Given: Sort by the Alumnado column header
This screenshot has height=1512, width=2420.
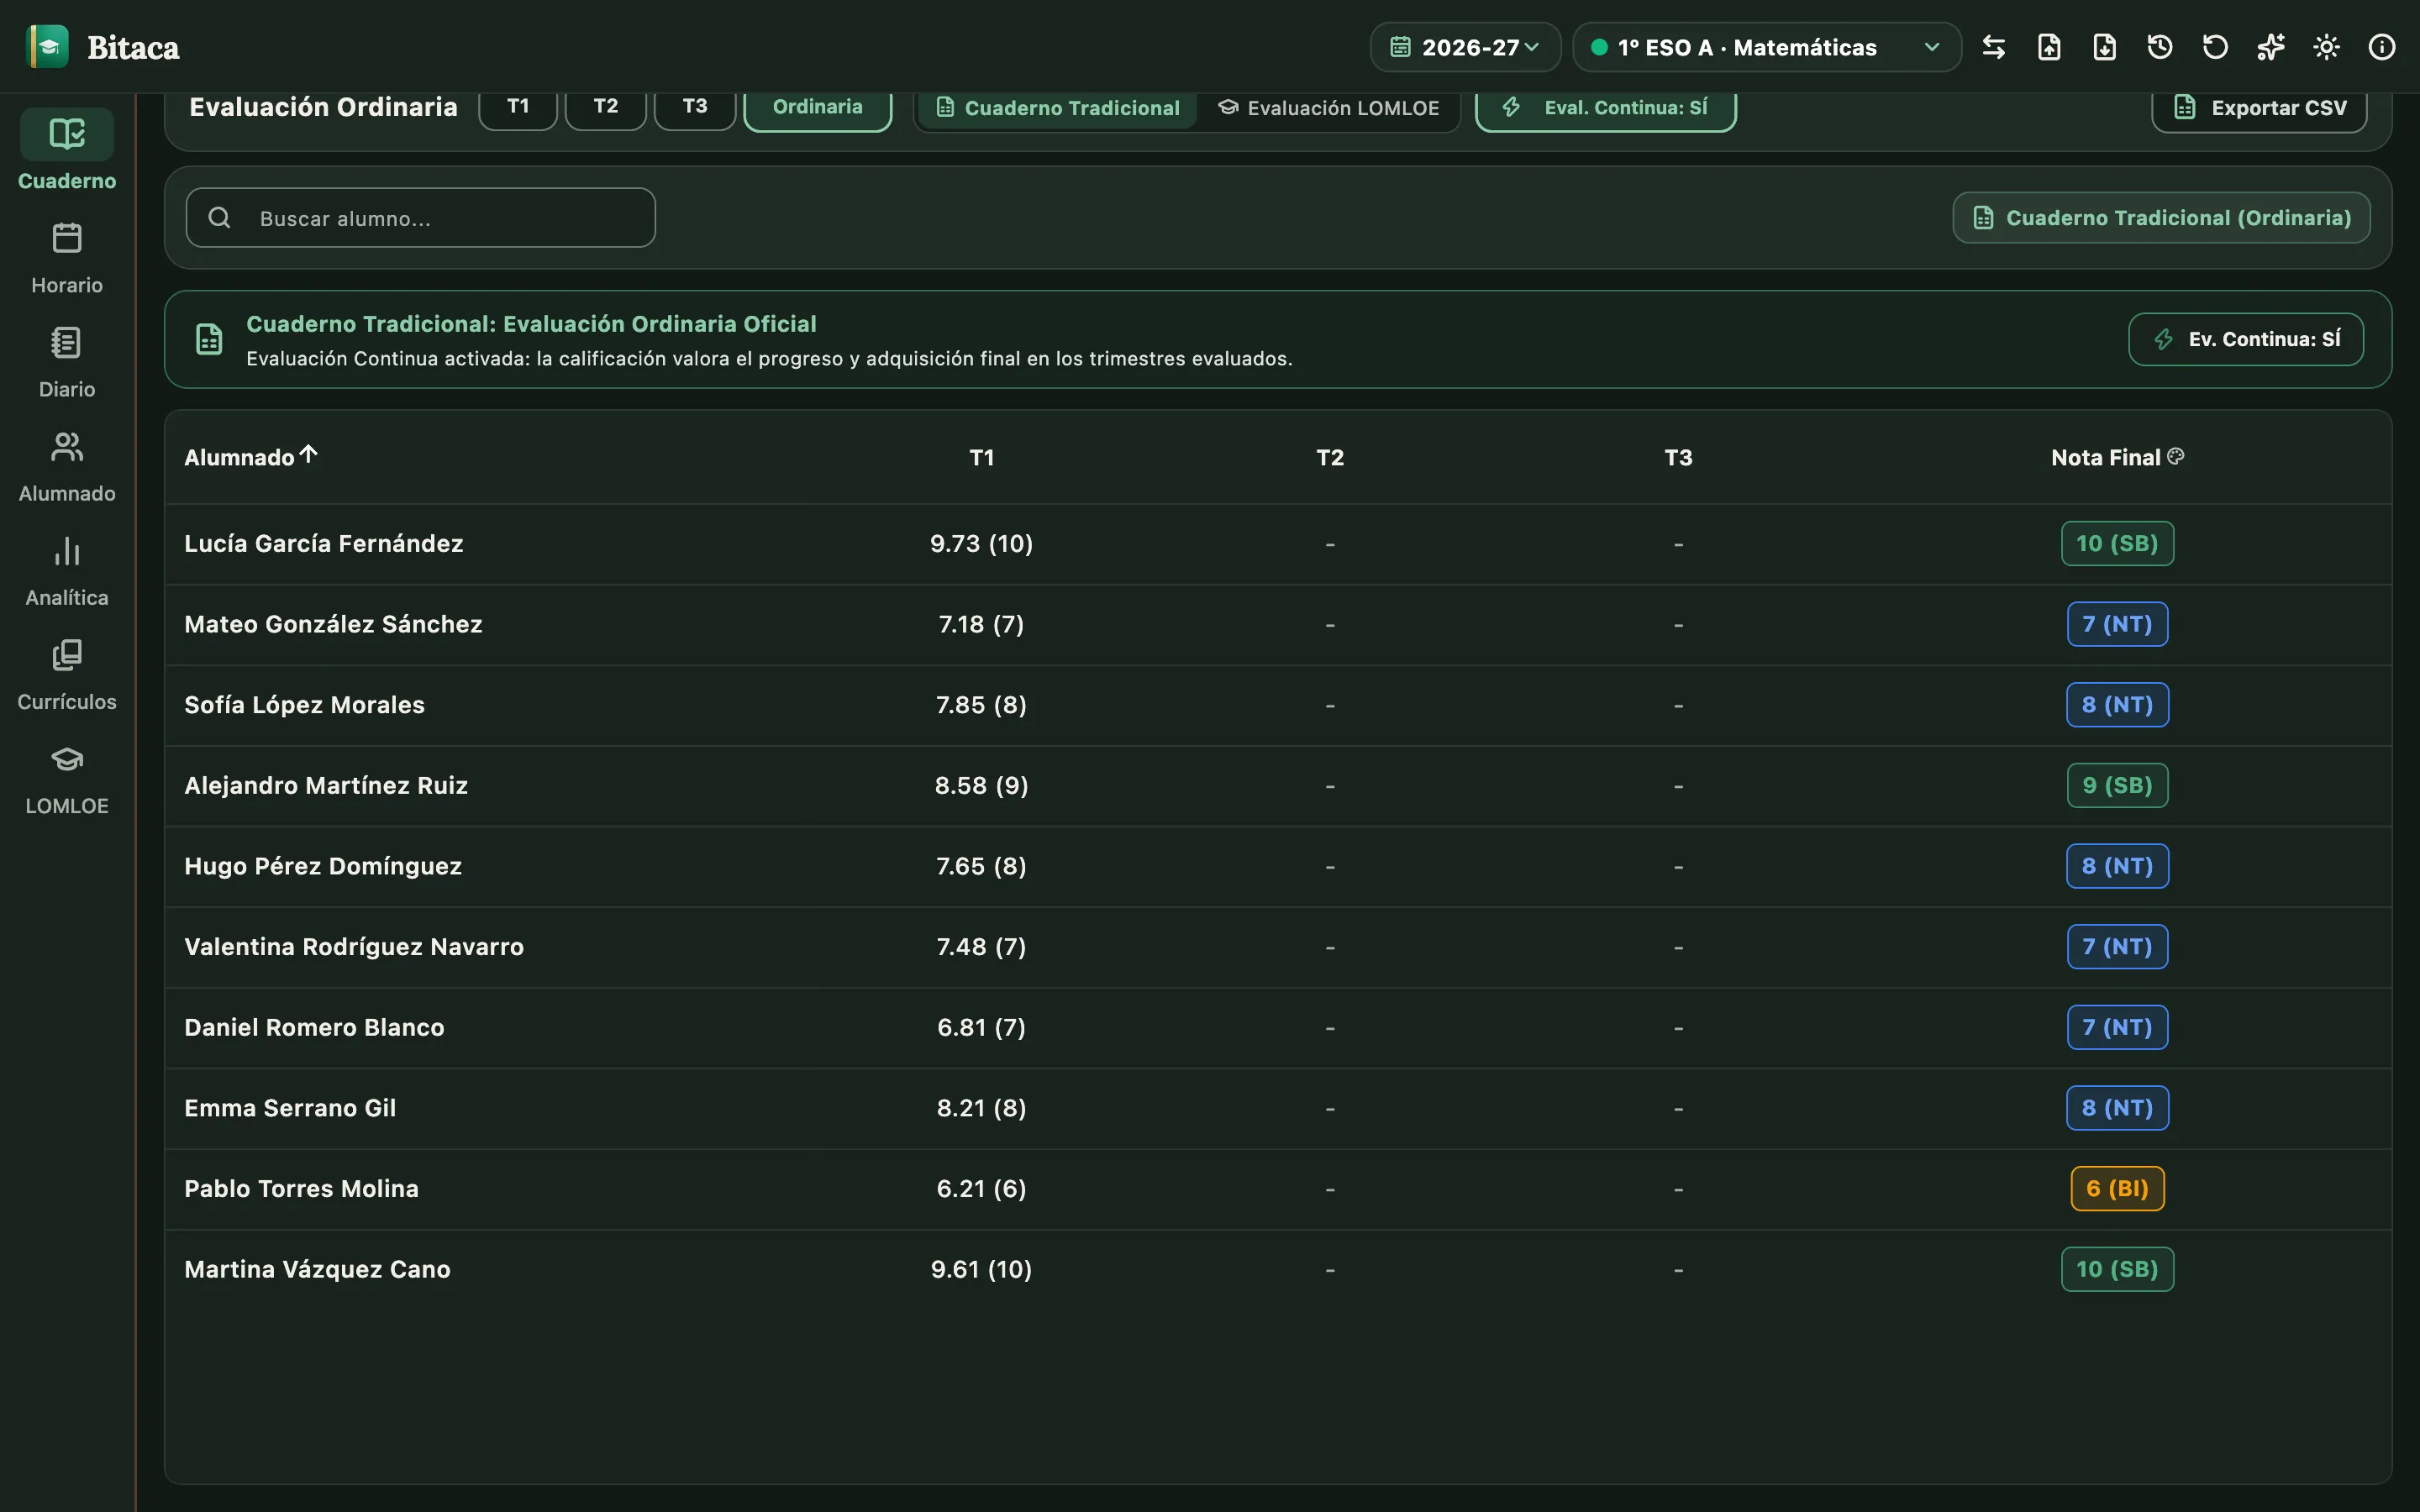Looking at the screenshot, I should click(251, 457).
